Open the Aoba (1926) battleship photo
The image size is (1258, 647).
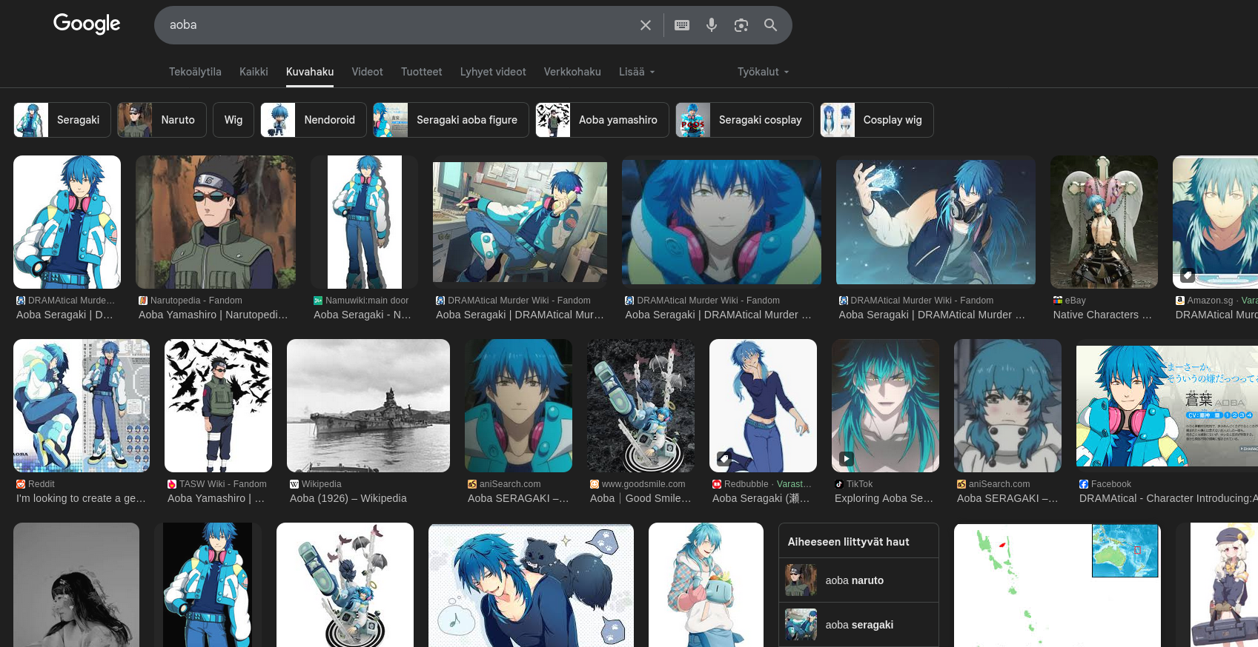tap(368, 406)
